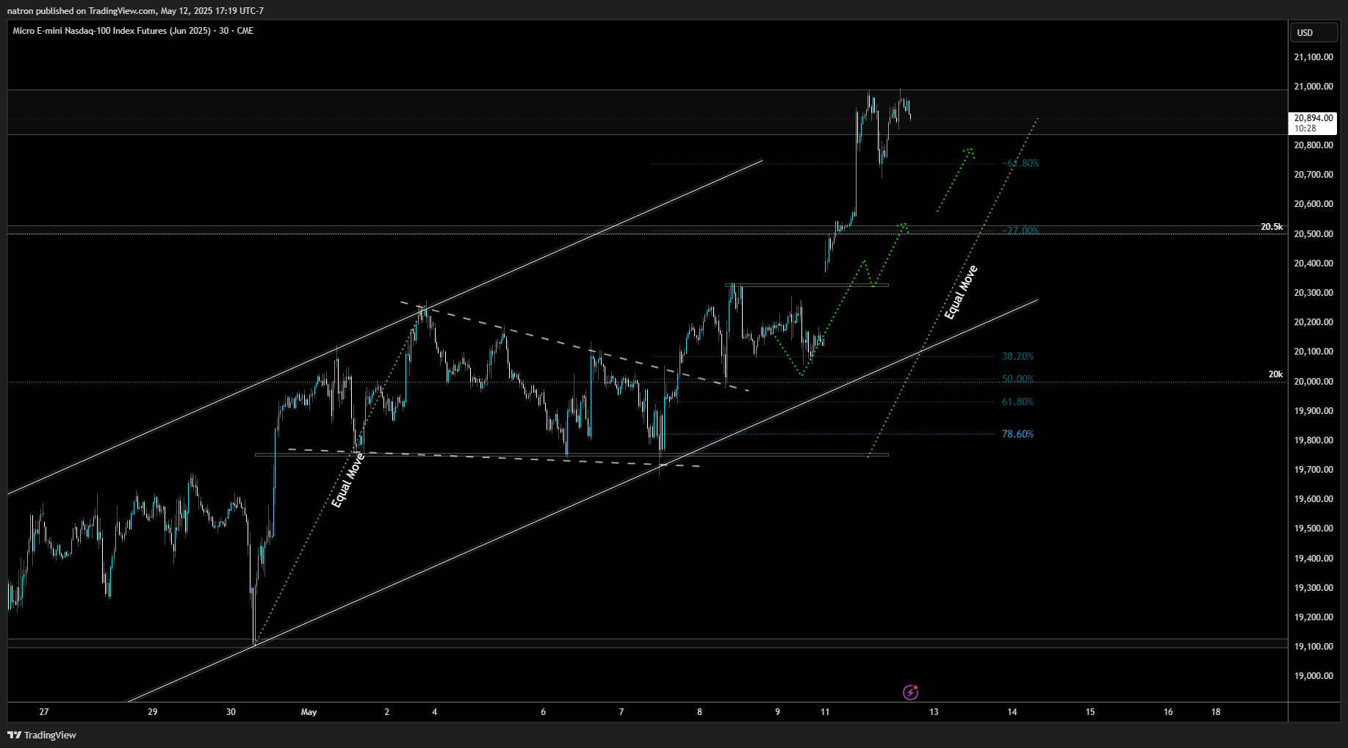Click the 20,400.00 price axis label
The height and width of the screenshot is (748, 1348).
(1313, 264)
